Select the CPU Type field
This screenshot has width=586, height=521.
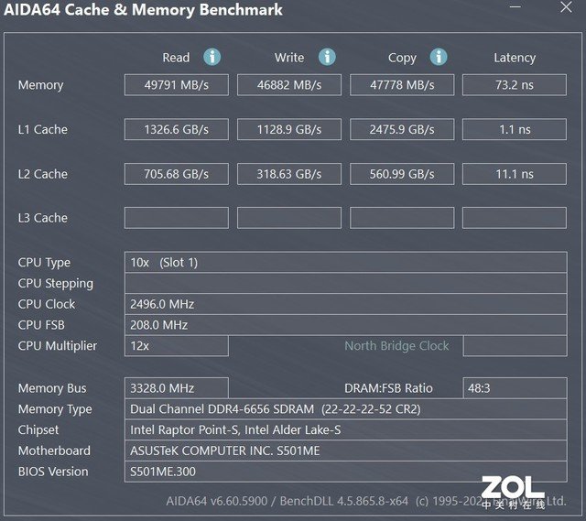coord(345,263)
